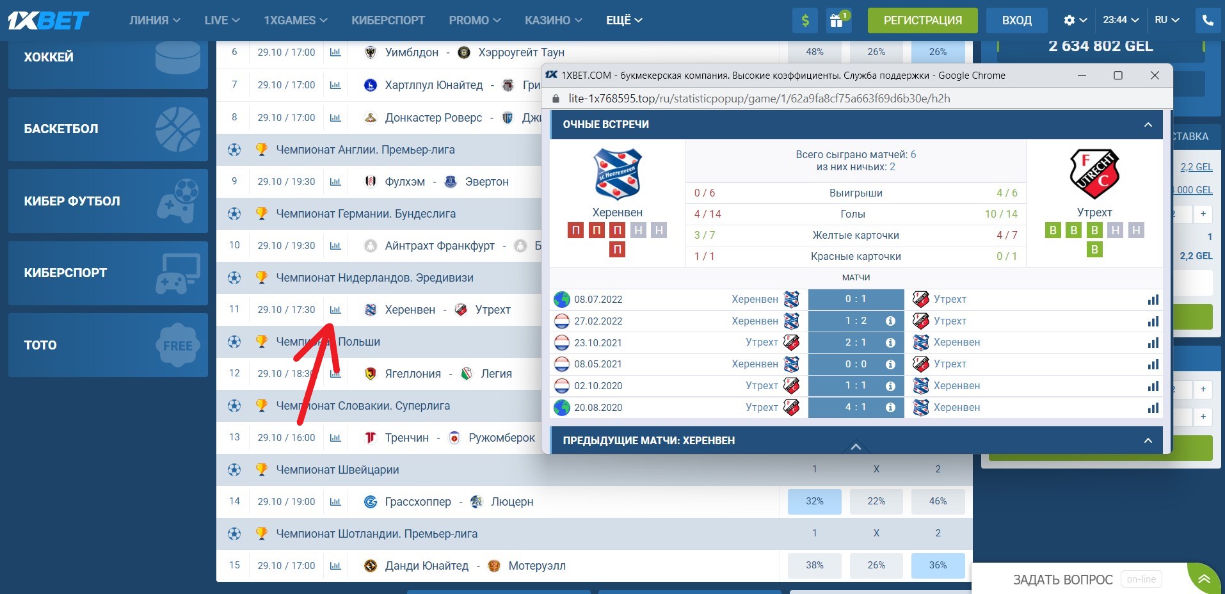Open statistics icon for Хартлпул Юнайтед match
The width and height of the screenshot is (1225, 594).
click(x=335, y=85)
